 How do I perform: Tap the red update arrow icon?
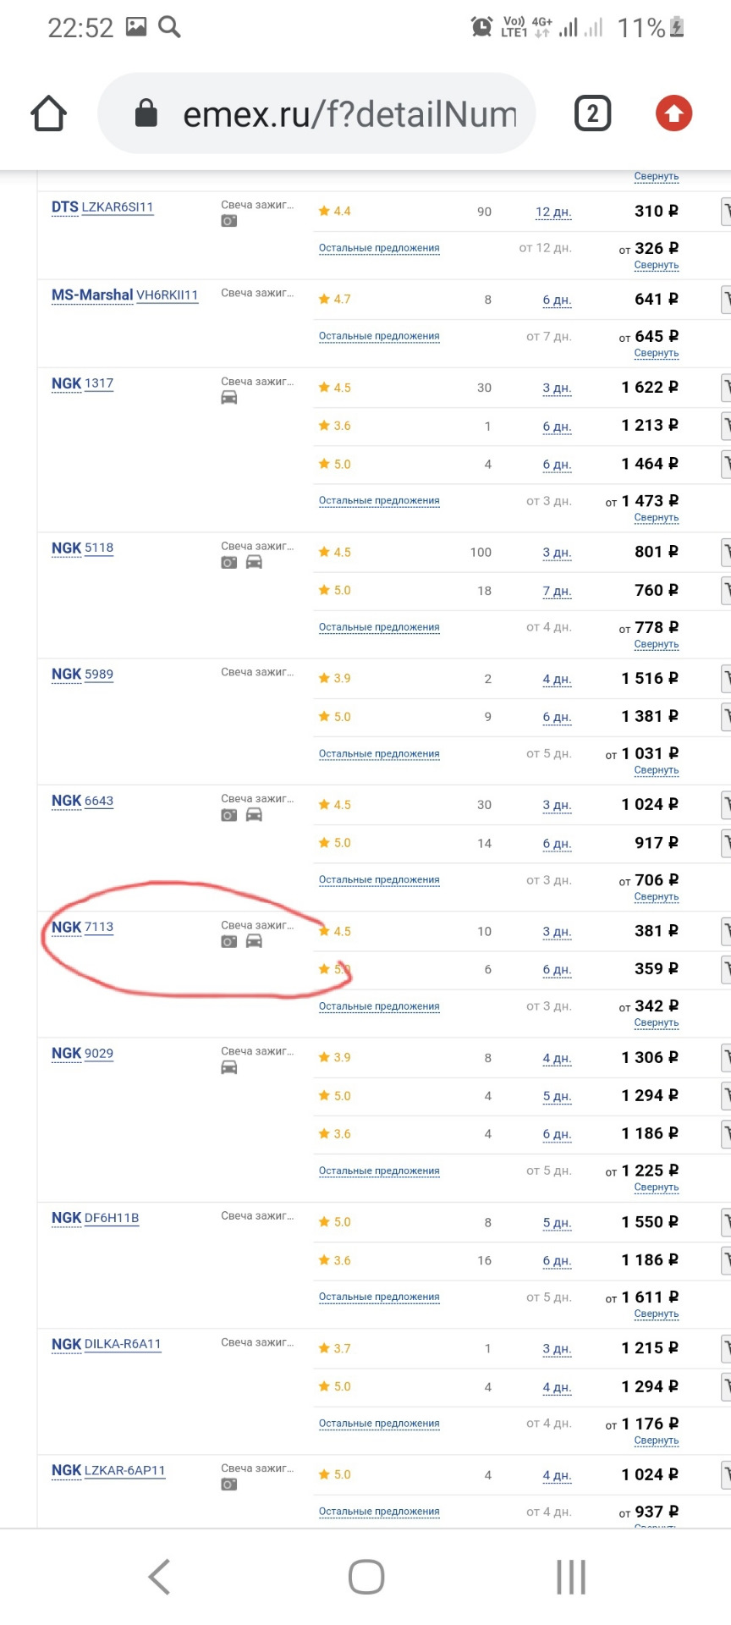pyautogui.click(x=673, y=113)
